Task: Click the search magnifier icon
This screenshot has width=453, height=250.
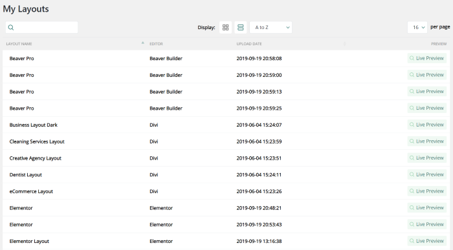Action: [x=11, y=27]
